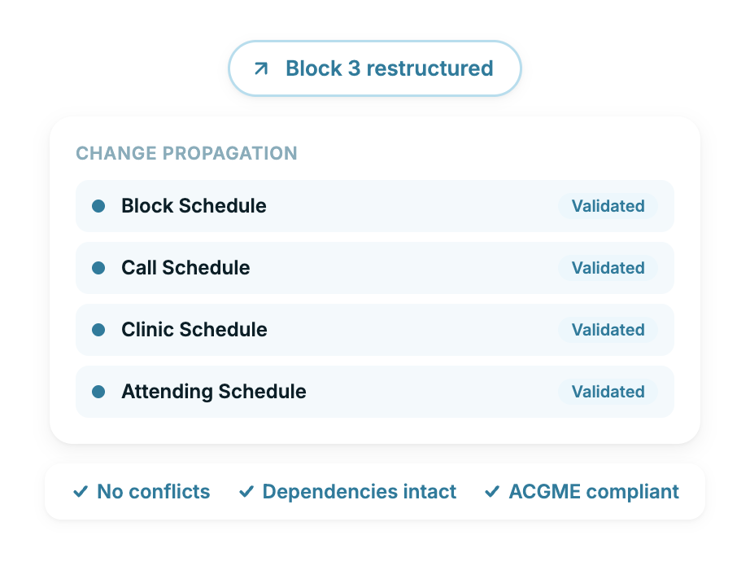Click Validated badge on Attending Schedule
Viewport: 750px width, 566px height.
[x=608, y=392]
